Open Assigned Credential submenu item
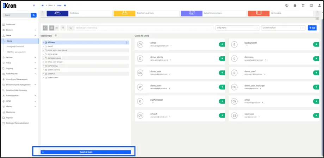Image resolution: width=324 pixels, height=158 pixels. 15,46
